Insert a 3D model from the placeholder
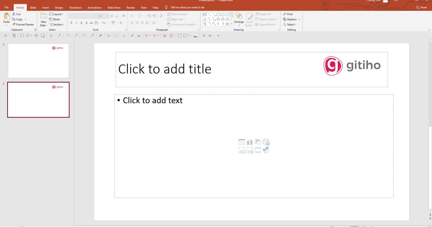 click(x=266, y=142)
